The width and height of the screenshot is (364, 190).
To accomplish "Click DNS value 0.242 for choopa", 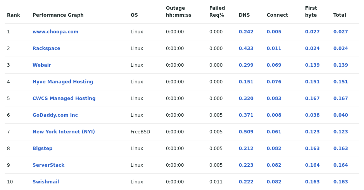I will pyautogui.click(x=246, y=31).
